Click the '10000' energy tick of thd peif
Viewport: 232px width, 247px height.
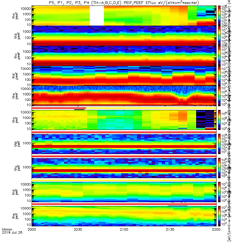pyautogui.click(x=26, y=184)
